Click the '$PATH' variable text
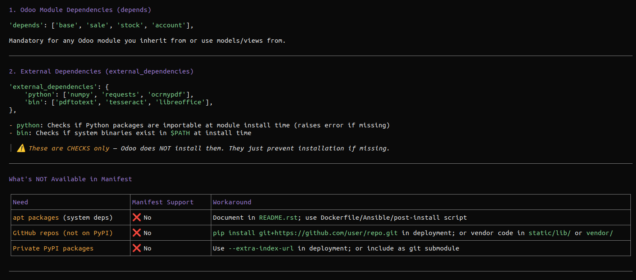636x280 pixels. click(x=180, y=133)
